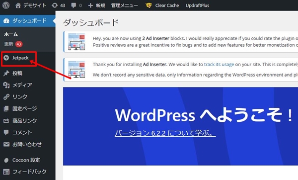
Task: Open UpdraftPlus from admin bar
Action: click(x=197, y=5)
